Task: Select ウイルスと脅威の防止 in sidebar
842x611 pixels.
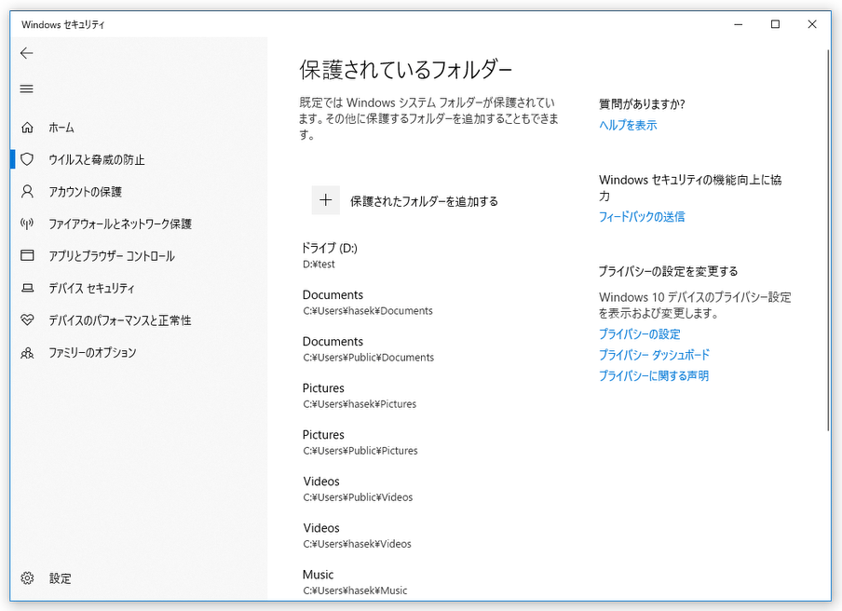Action: [97, 159]
